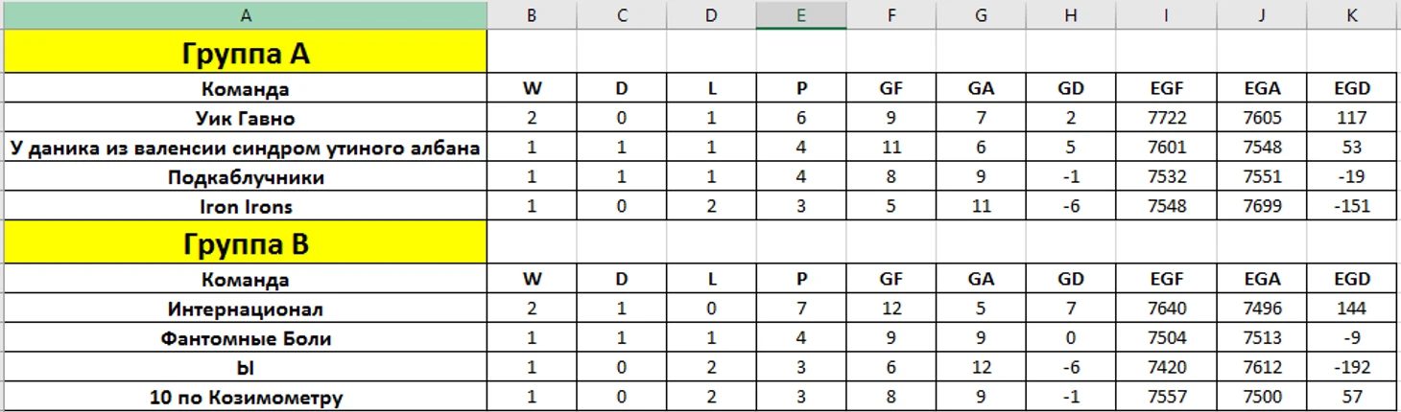Click the 10 по Козимометру cell

246,397
